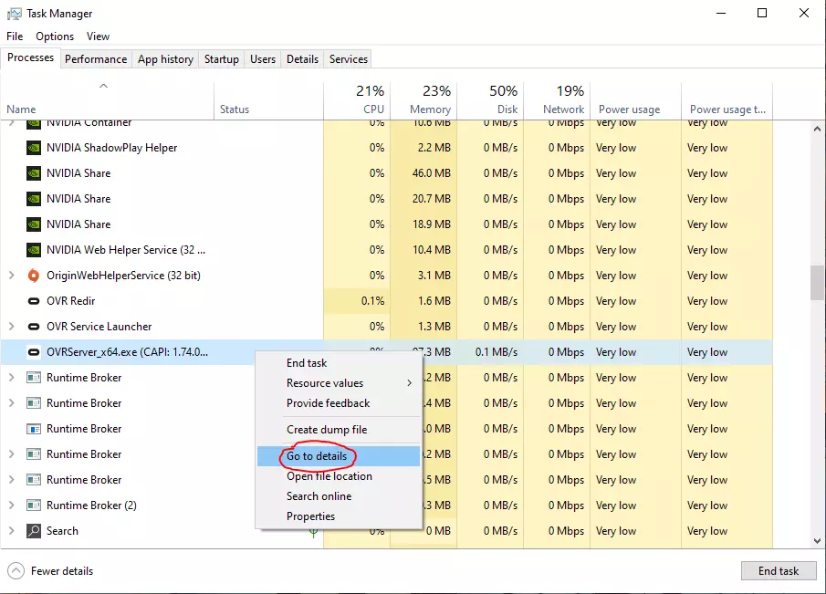Select the Search process name
Screen dimensions: 826x594
[62, 531]
